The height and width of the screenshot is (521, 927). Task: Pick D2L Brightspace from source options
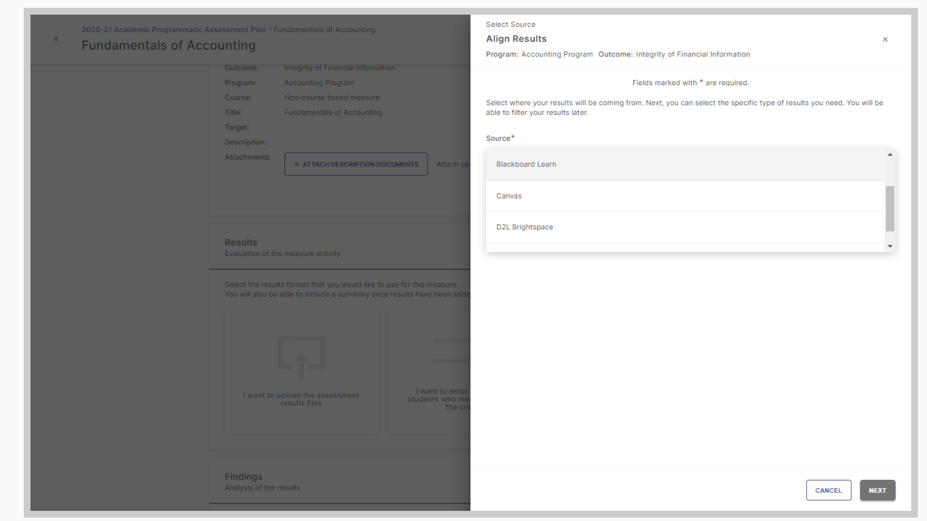[685, 227]
